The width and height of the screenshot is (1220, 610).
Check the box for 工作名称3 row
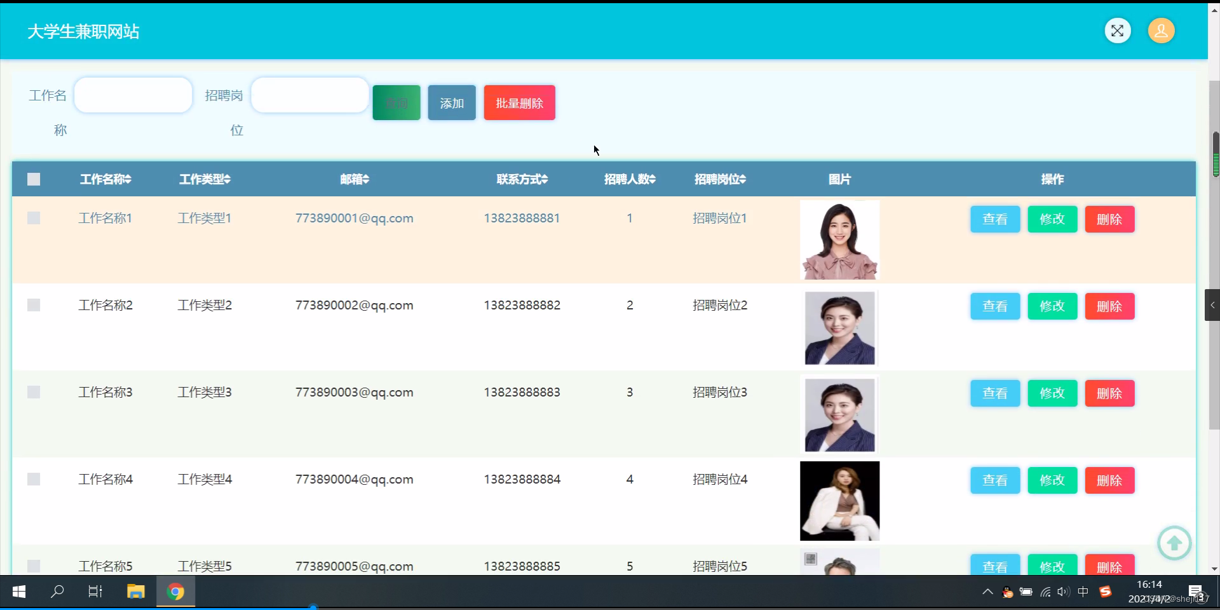coord(34,392)
